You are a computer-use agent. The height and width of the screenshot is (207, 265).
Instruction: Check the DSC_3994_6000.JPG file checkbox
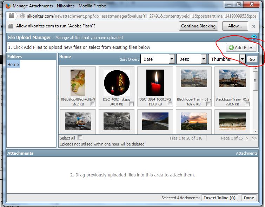pos(170,104)
